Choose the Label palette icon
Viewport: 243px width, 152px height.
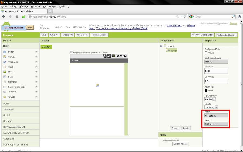pyautogui.click(x=5, y=77)
